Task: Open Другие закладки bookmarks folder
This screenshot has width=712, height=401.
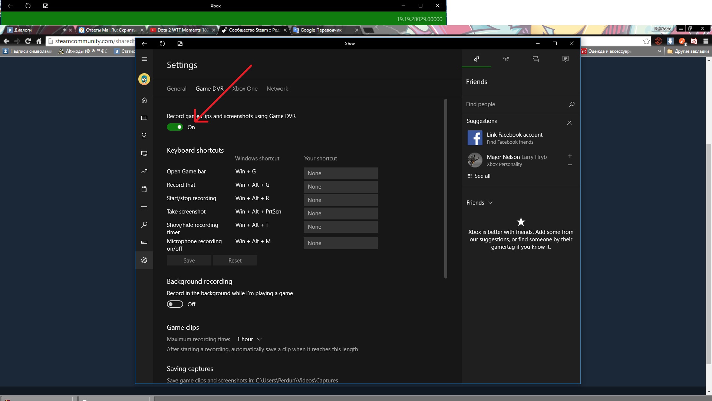Action: pos(688,51)
